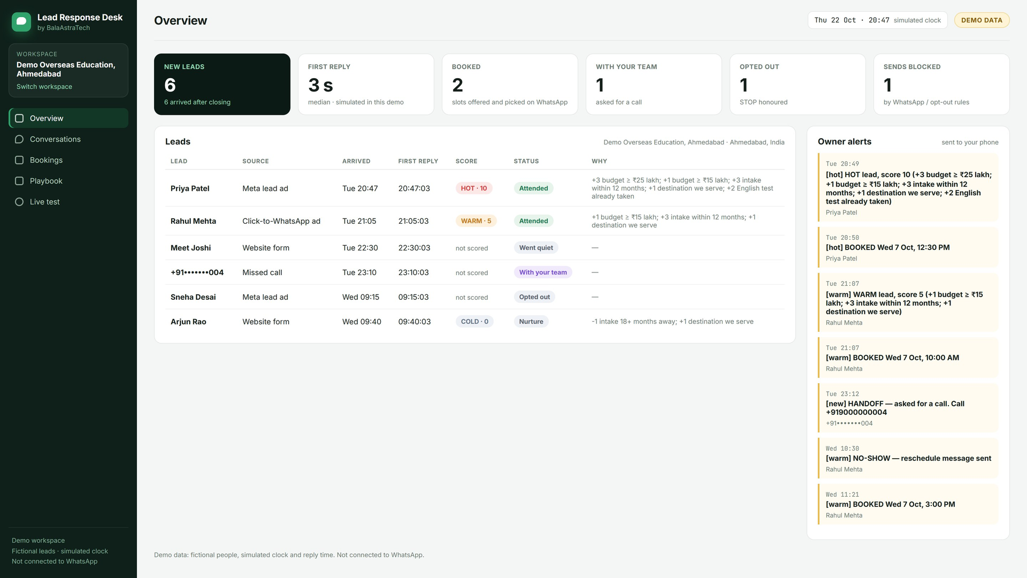Click the ARRIVED column header
The width and height of the screenshot is (1027, 578).
pyautogui.click(x=356, y=161)
